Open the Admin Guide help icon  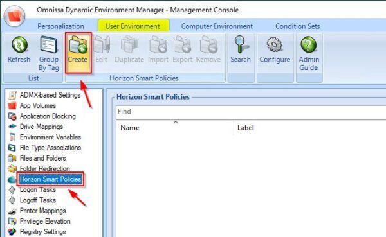click(x=309, y=45)
